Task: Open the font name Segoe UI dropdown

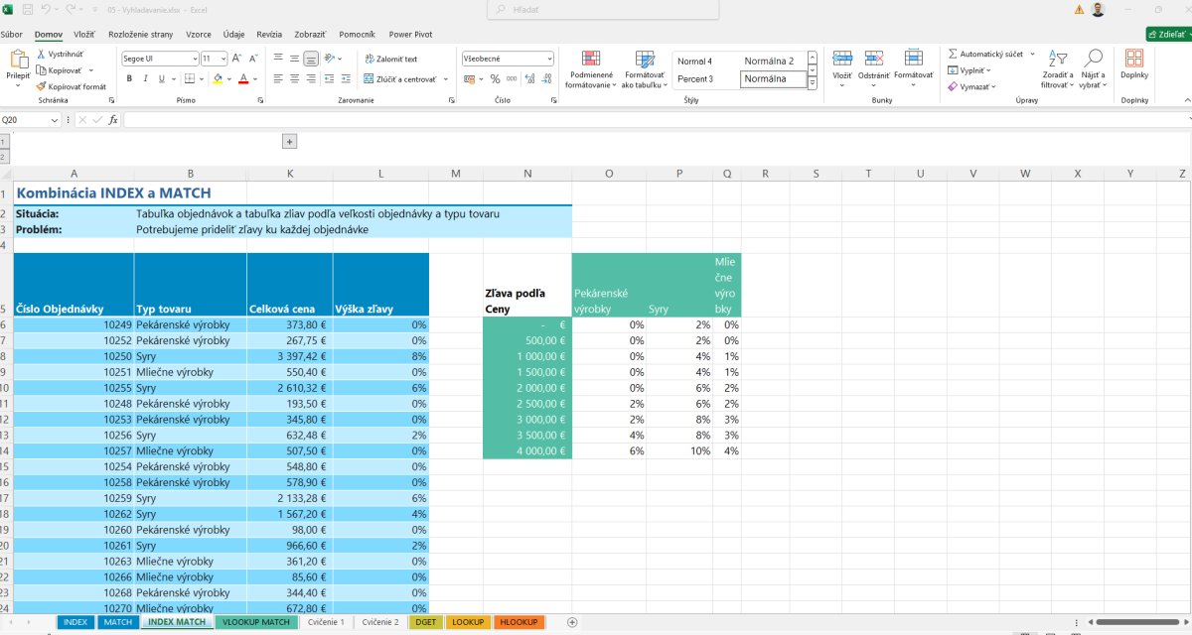Action: (x=194, y=59)
